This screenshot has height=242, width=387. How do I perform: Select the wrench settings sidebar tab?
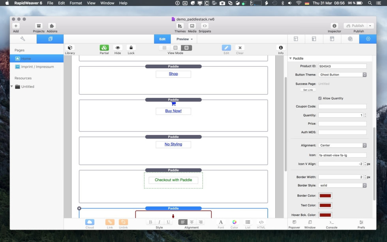click(x=23, y=39)
